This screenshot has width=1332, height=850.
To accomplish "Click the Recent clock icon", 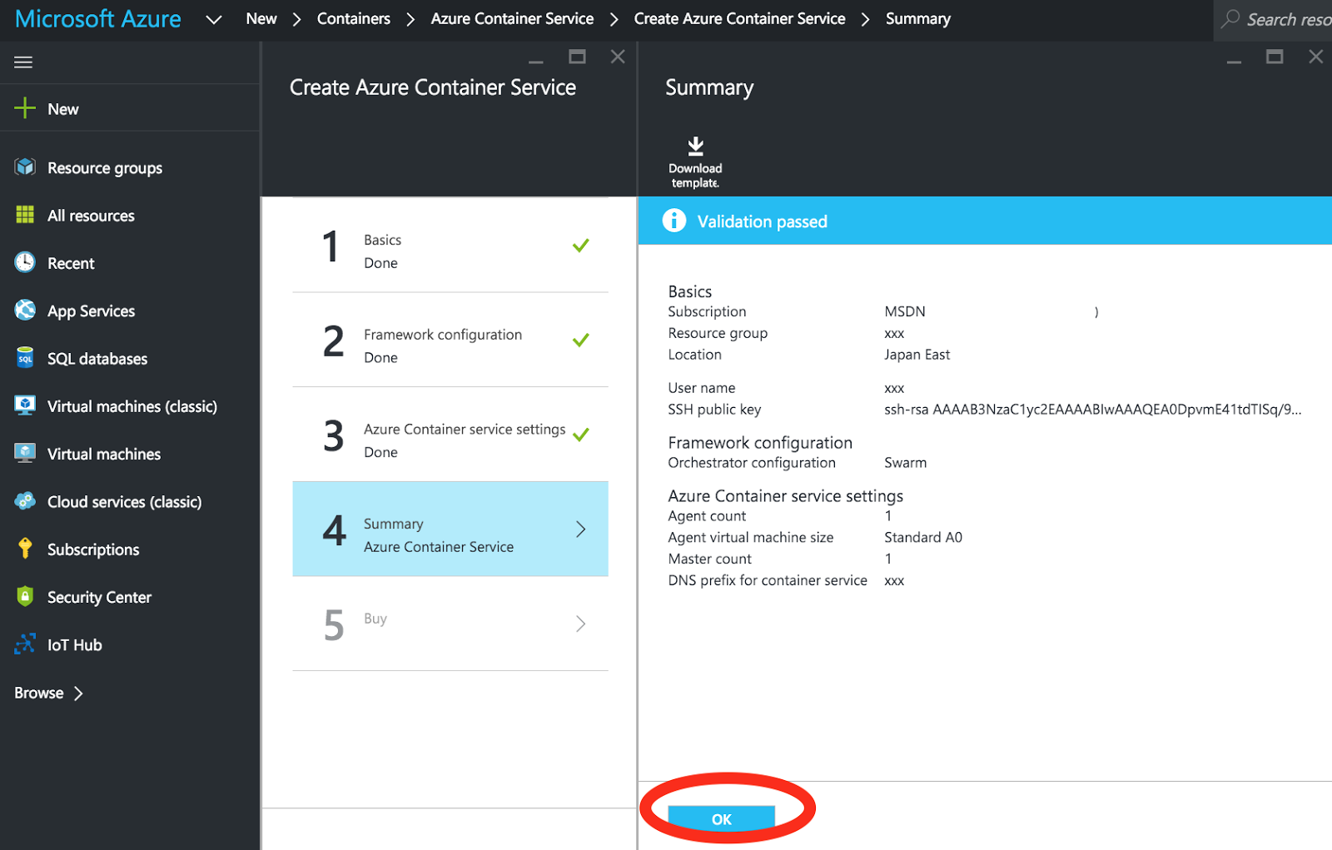I will [25, 262].
